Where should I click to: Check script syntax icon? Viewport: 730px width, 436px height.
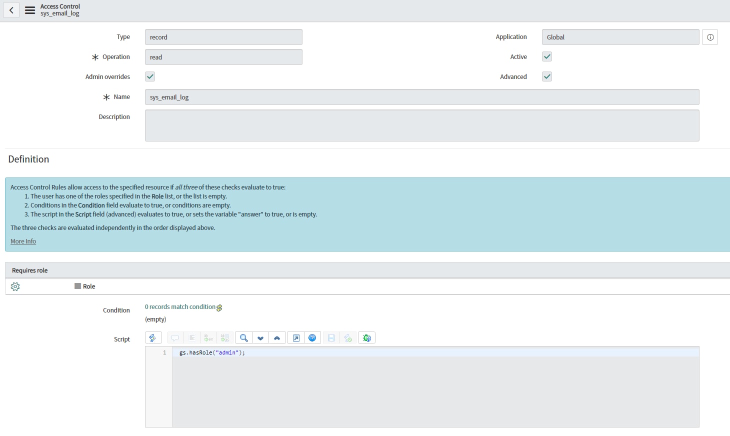[x=348, y=338]
